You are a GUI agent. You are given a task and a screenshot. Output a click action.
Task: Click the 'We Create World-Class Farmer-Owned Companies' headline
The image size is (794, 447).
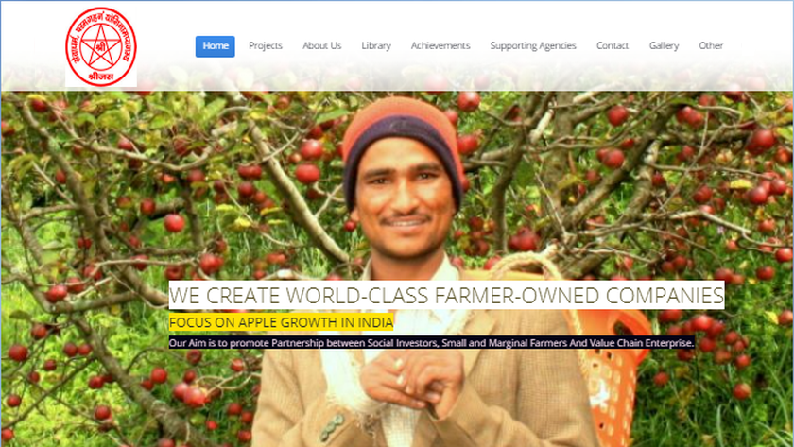[x=446, y=295]
